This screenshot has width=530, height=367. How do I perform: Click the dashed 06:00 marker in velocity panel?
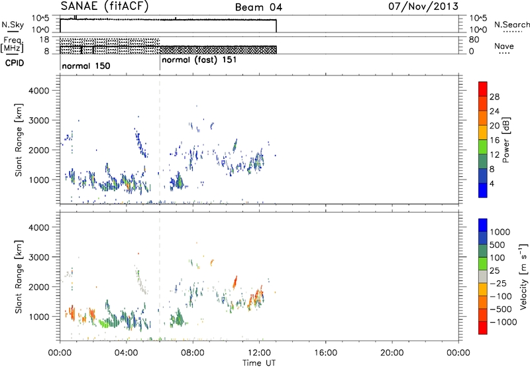pyautogui.click(x=160, y=276)
